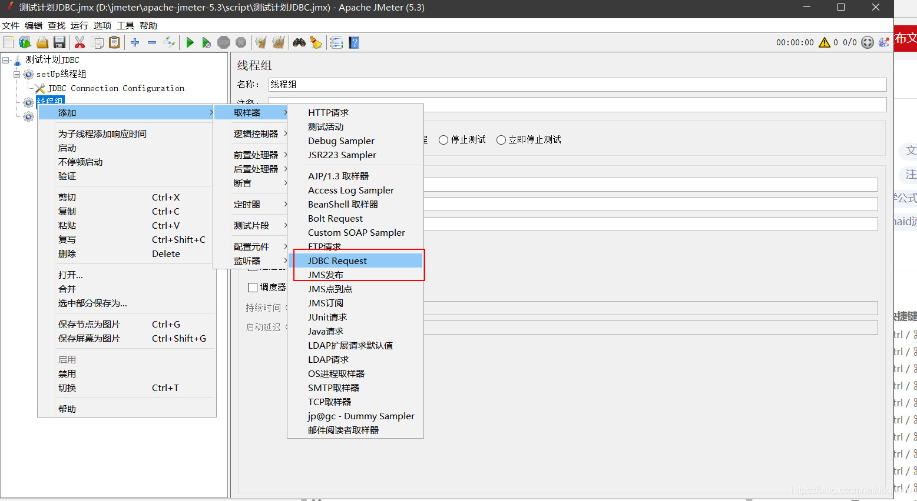Click in the 名称 input field
Image resolution: width=917 pixels, height=501 pixels.
pos(577,84)
